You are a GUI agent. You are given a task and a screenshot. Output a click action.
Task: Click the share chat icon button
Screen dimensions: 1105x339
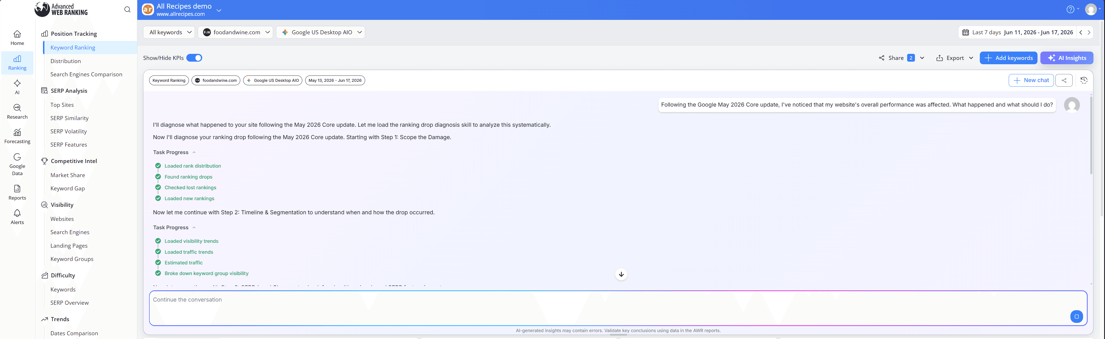(x=1064, y=80)
